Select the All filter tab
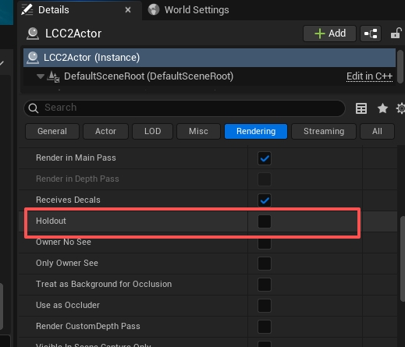This screenshot has width=405, height=347. pos(377,131)
